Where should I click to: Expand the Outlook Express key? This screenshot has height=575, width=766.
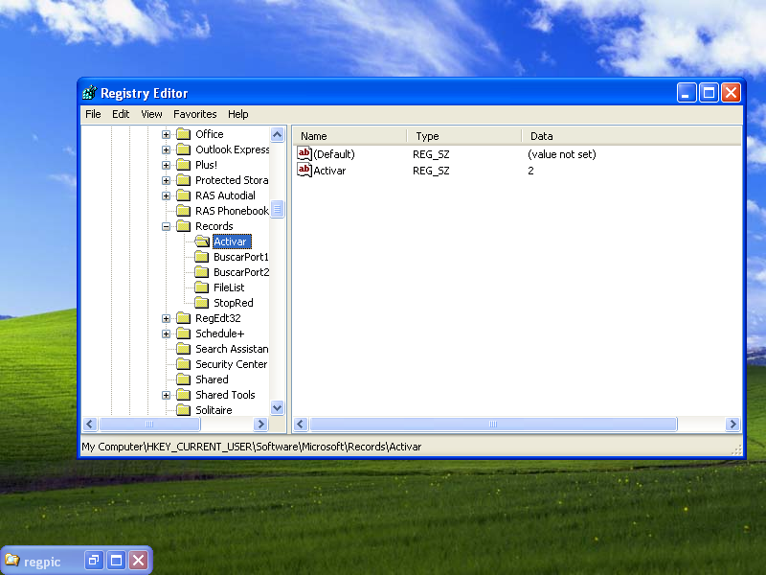coord(166,149)
